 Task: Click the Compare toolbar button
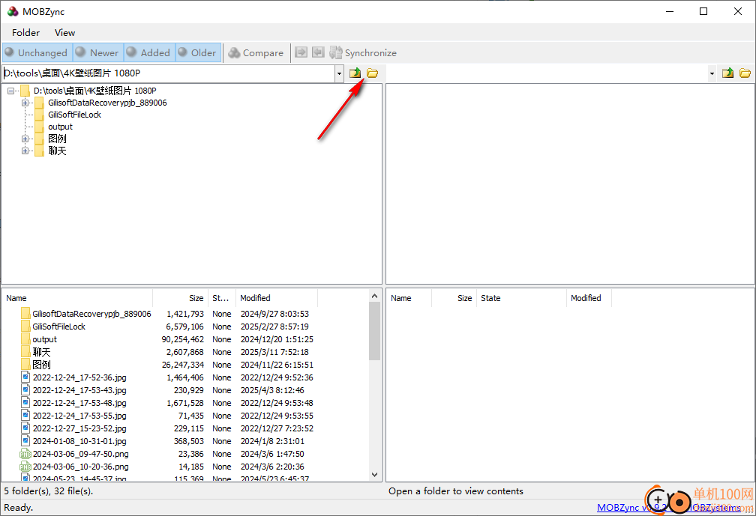256,52
